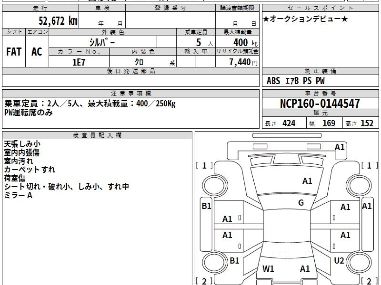Click the 室内内張傷 inspector note

click(22, 153)
